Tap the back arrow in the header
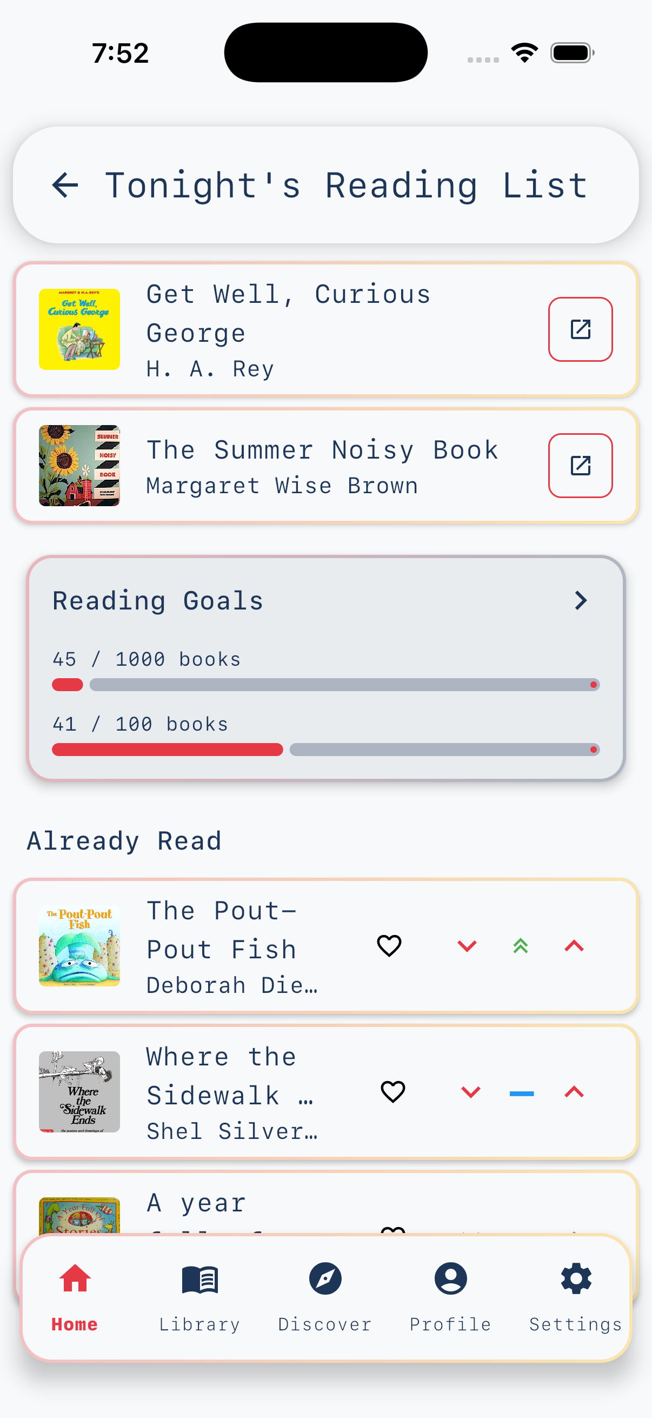652x1418 pixels. (x=65, y=185)
